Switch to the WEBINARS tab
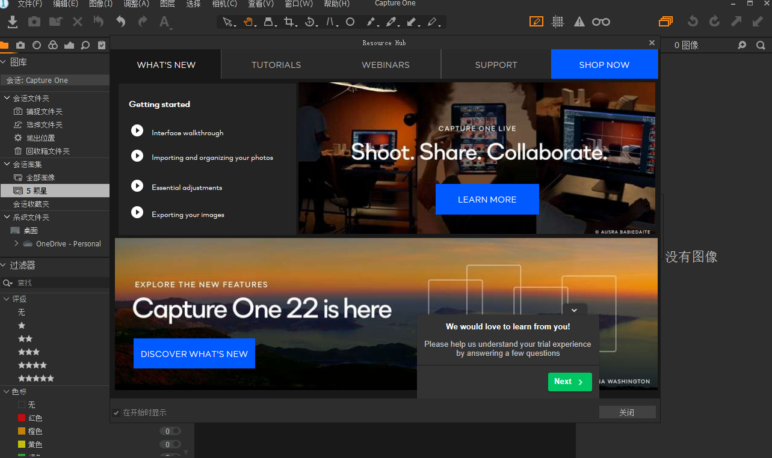The height and width of the screenshot is (458, 772). coord(386,65)
